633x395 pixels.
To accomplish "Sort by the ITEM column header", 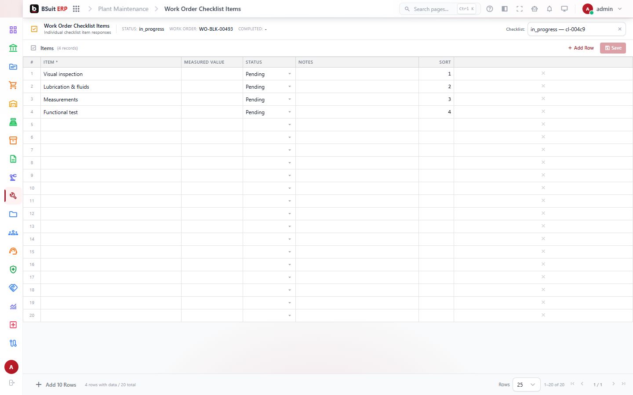I will [111, 62].
